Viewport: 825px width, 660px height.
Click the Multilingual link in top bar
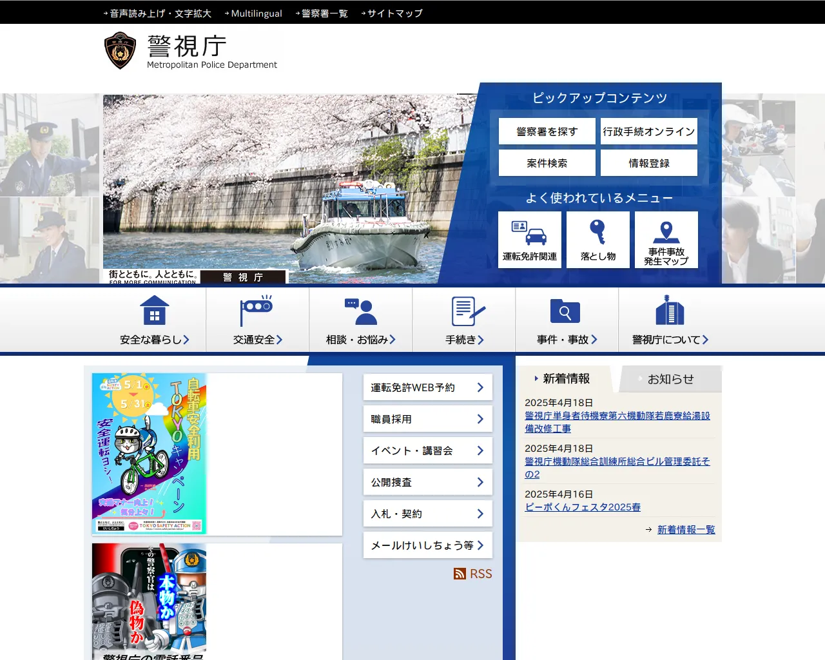256,13
